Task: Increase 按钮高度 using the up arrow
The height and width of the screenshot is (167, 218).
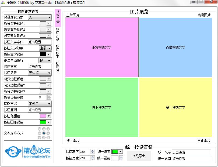Action: point(93,151)
